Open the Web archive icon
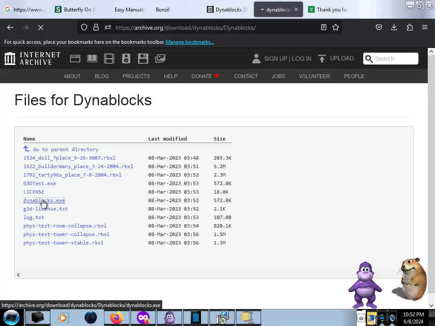Viewport: 435px width, 326px height. coord(75,59)
